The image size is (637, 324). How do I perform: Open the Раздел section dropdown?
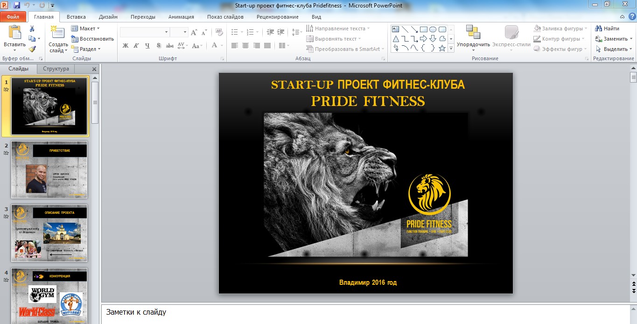click(x=86, y=49)
